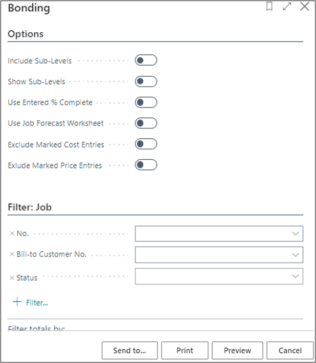Click the Preview button

pos(237,351)
